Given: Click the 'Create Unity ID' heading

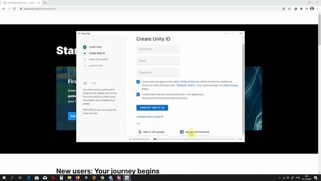Looking at the screenshot, I should (x=153, y=39).
